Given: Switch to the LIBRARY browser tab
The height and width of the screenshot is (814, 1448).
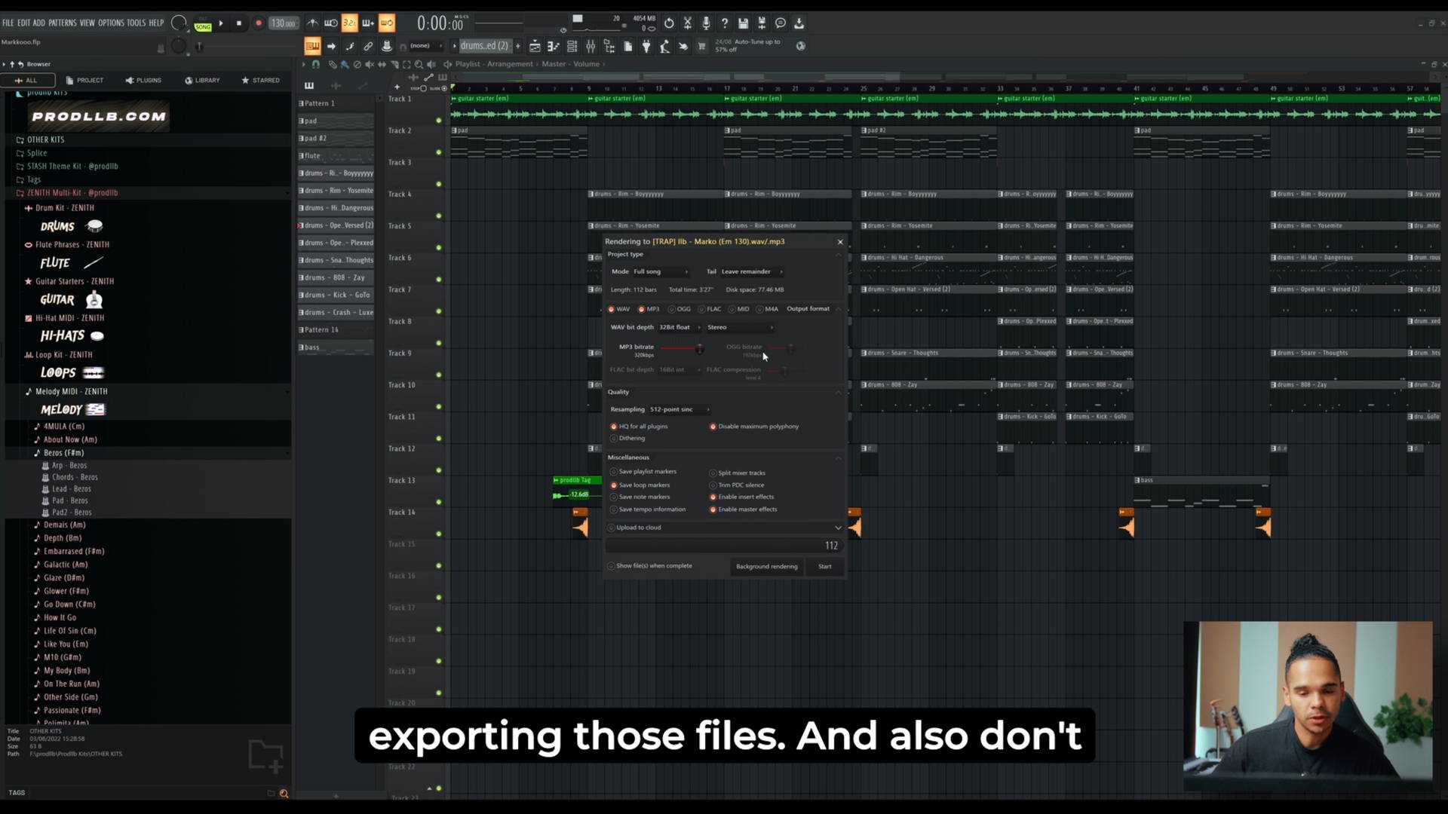Looking at the screenshot, I should click(x=202, y=80).
